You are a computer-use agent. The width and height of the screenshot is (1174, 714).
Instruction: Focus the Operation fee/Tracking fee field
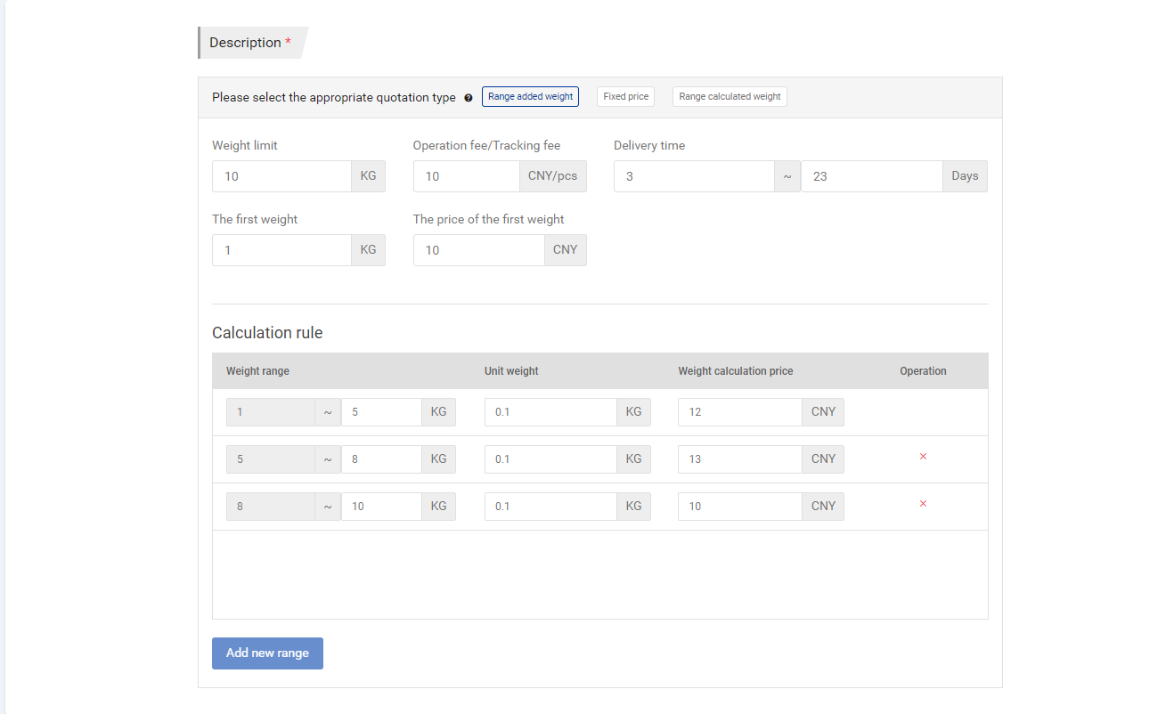pos(466,176)
